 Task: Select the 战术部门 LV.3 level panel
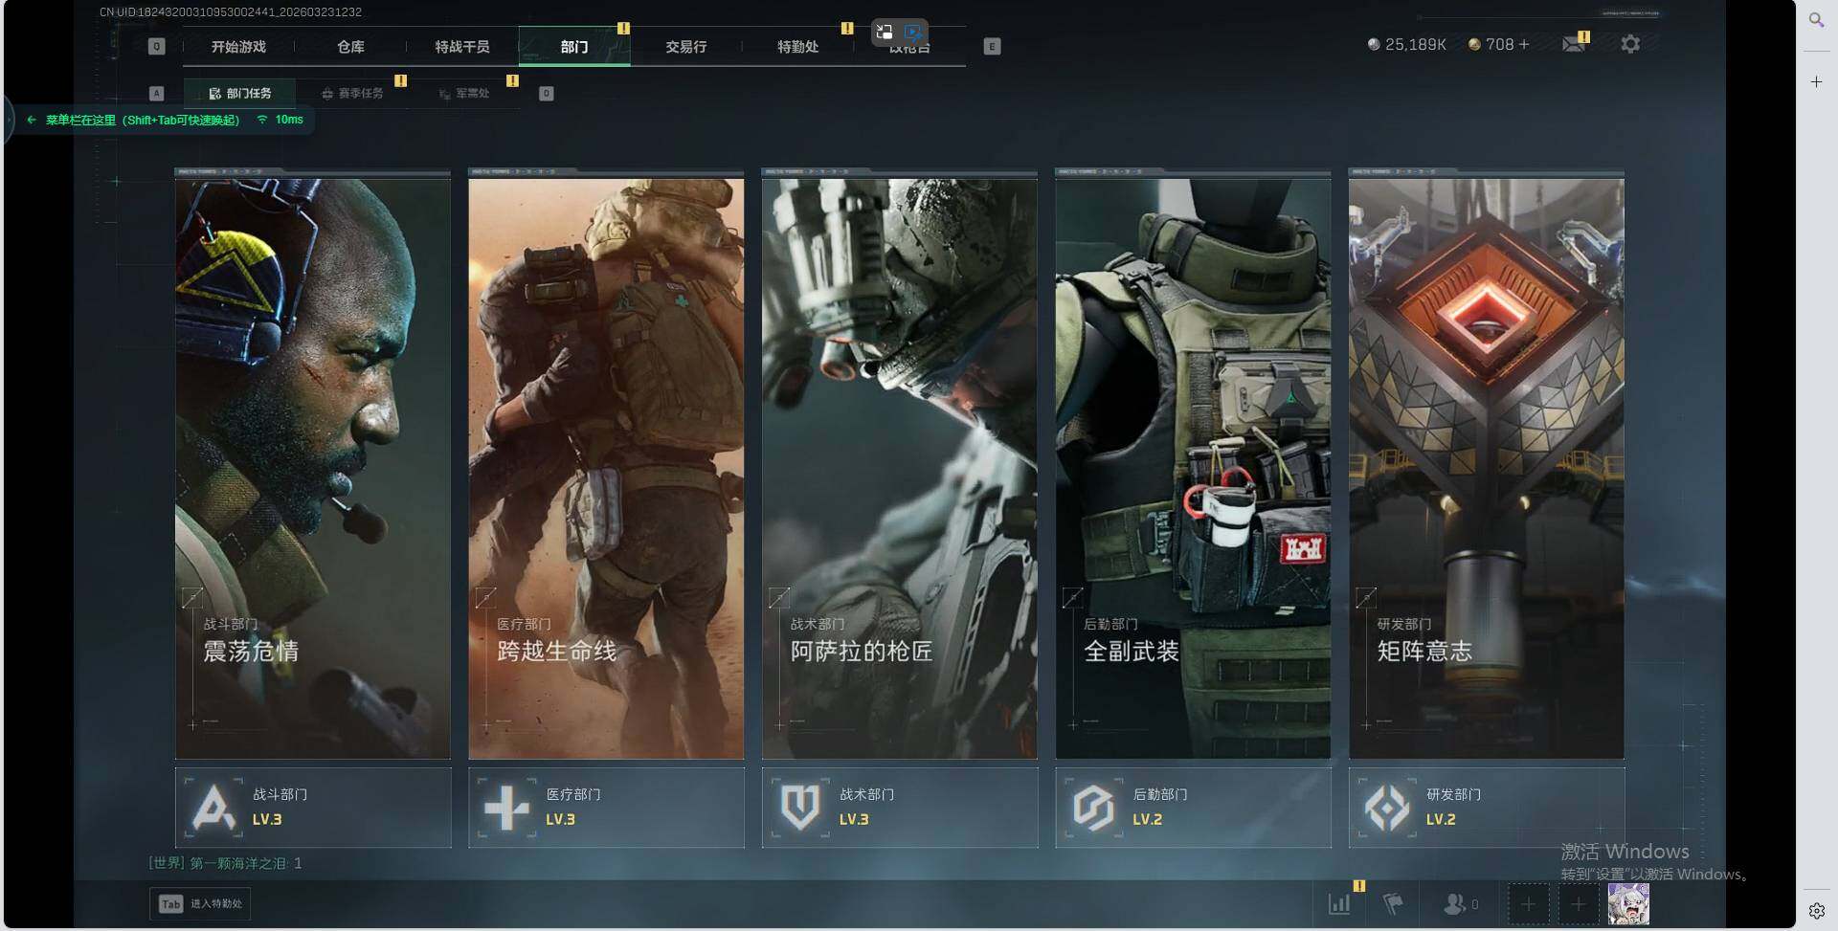[900, 808]
